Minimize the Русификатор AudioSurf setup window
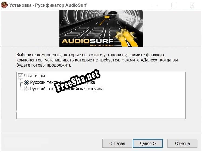Screen dimensions: 202x152 pos(154,5)
